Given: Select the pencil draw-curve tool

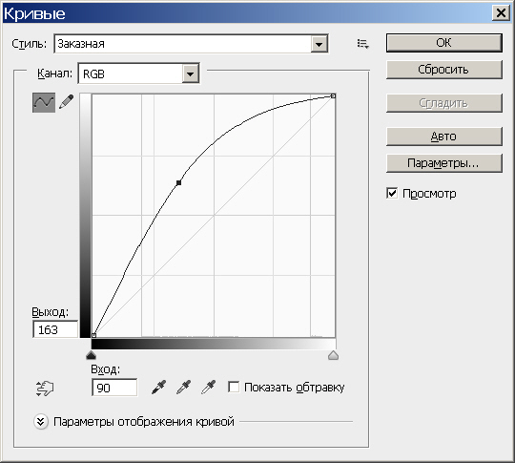Looking at the screenshot, I should pyautogui.click(x=67, y=102).
